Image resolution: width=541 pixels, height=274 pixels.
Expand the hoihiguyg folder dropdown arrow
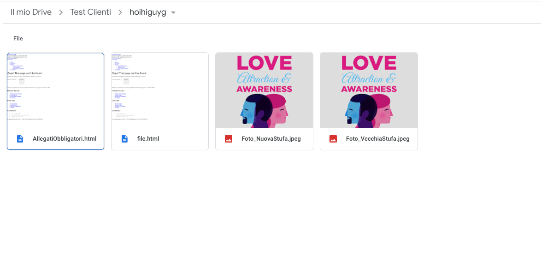point(173,13)
